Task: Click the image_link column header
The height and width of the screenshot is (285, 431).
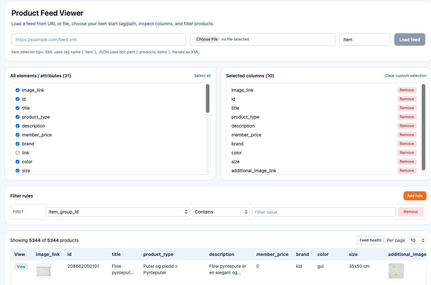Action: [48, 254]
